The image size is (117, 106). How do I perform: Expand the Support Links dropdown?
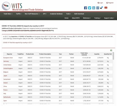pos(109,18)
